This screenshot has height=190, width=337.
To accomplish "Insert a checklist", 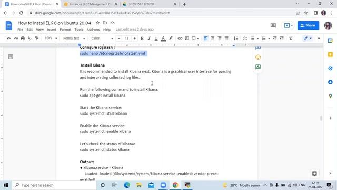I will (x=245, y=39).
